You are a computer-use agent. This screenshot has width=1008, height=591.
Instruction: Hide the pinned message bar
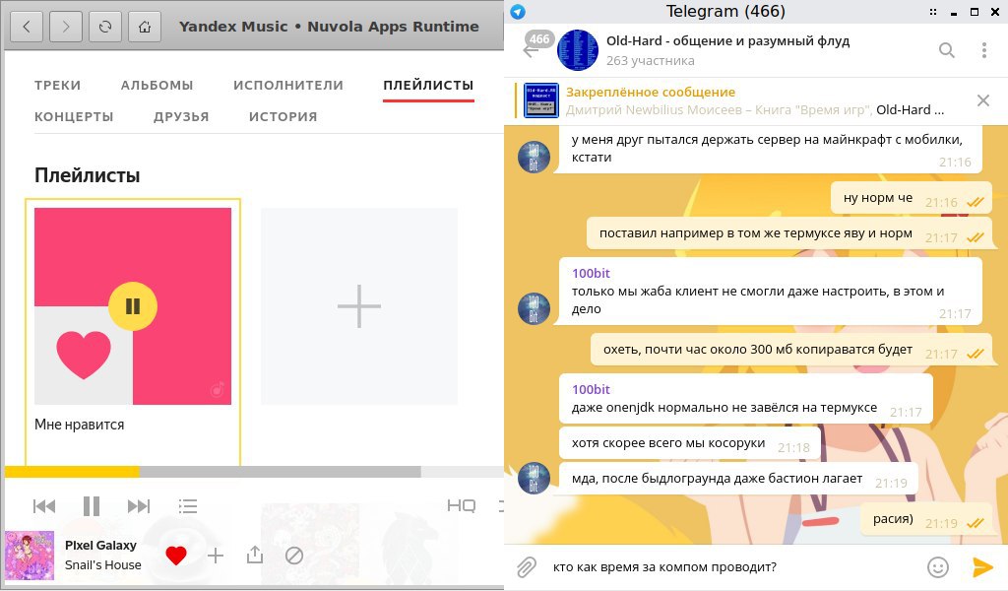tap(983, 100)
